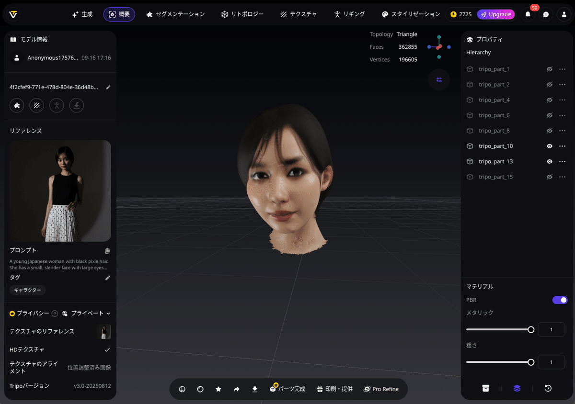Viewport: 575px width, 404px height.
Task: Show tripo_part_1 visibility
Action: pyautogui.click(x=550, y=69)
